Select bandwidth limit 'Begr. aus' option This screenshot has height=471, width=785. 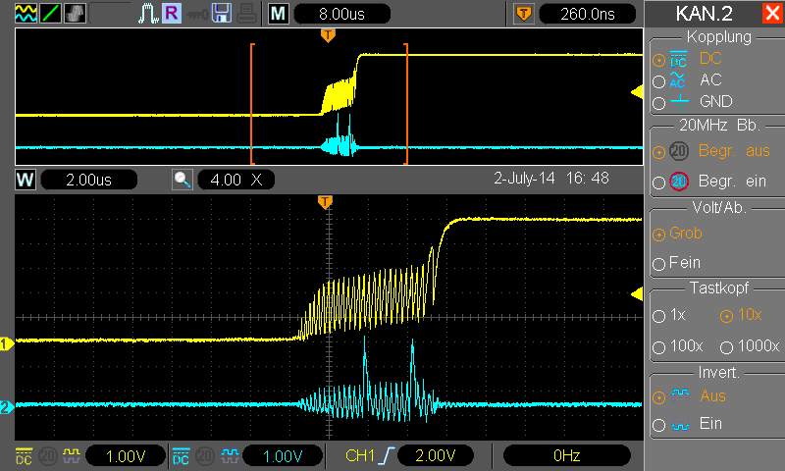(658, 152)
